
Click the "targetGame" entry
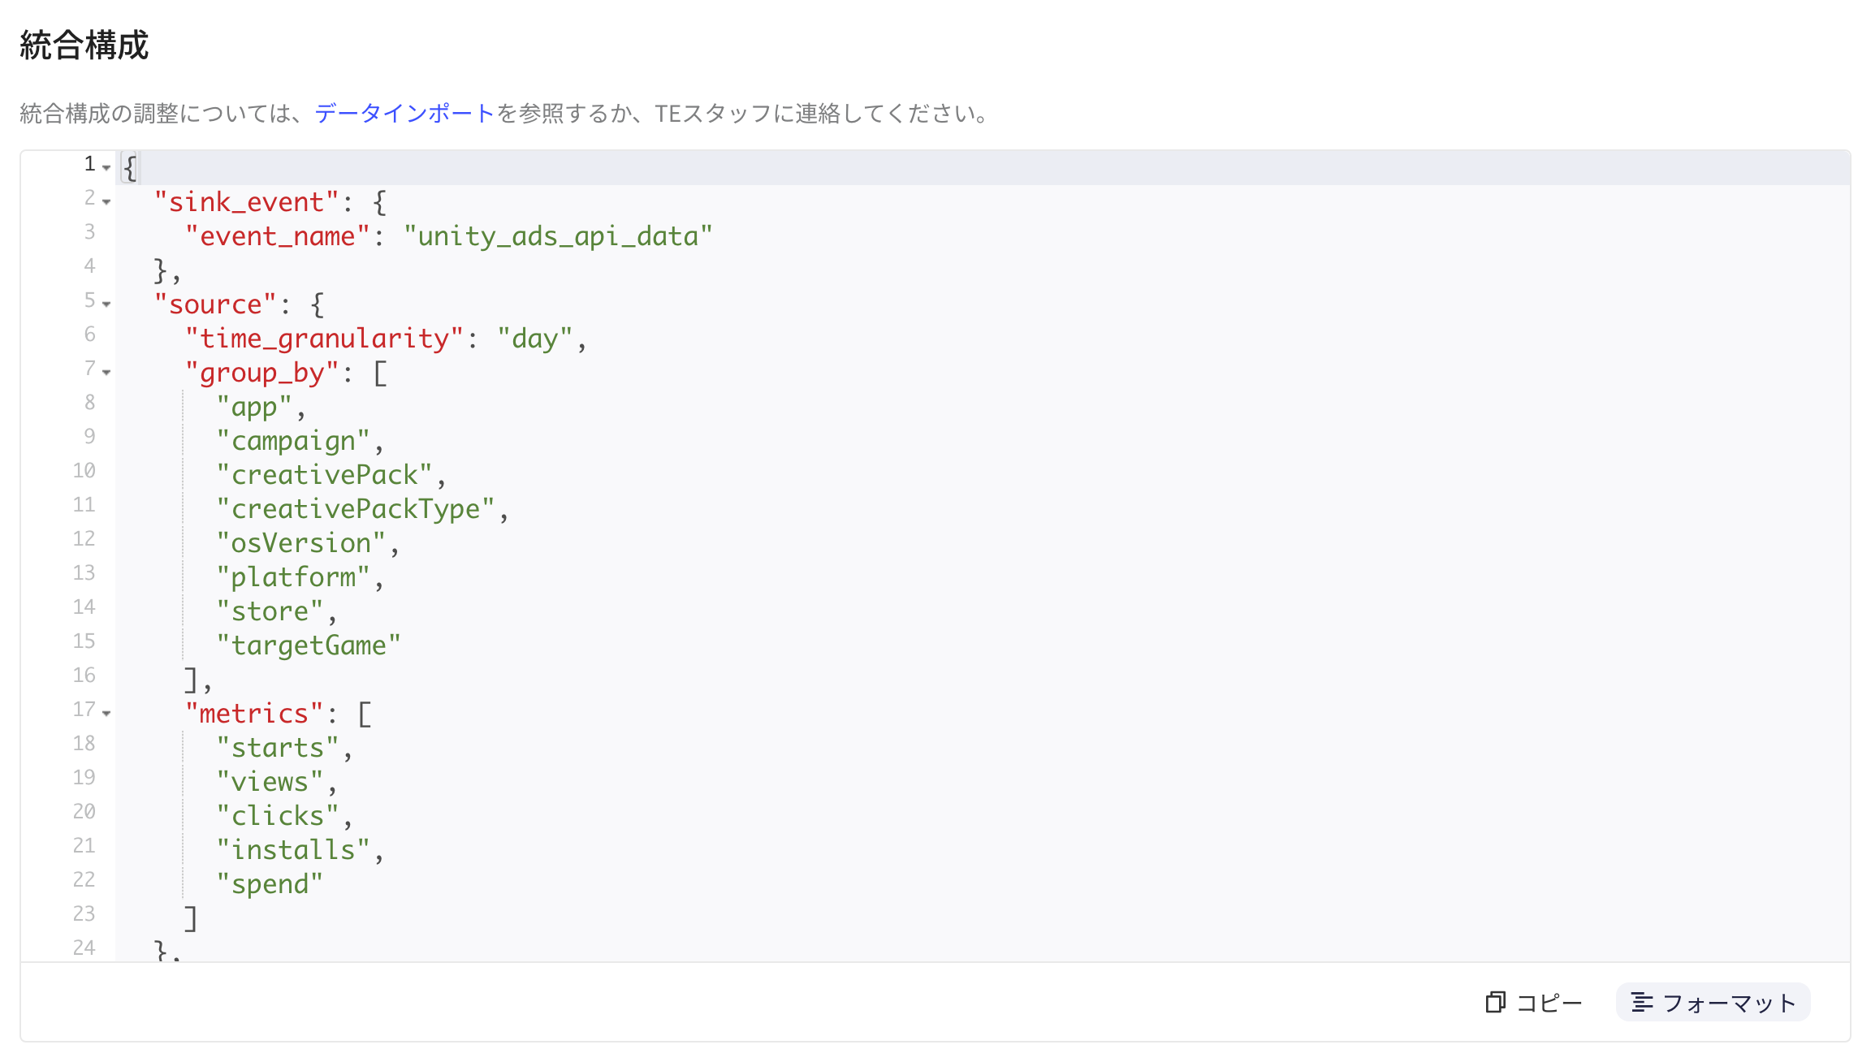coord(309,645)
